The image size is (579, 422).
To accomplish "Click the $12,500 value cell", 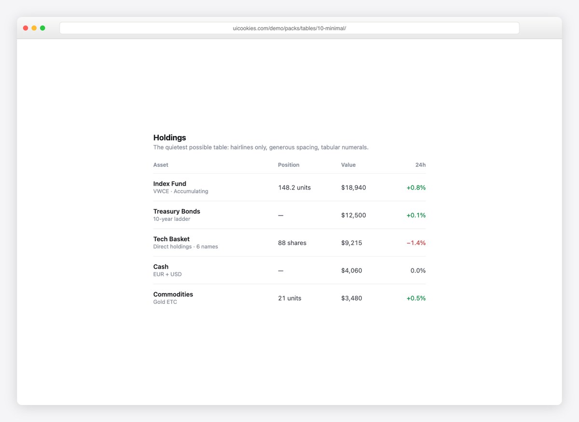I will [x=354, y=215].
